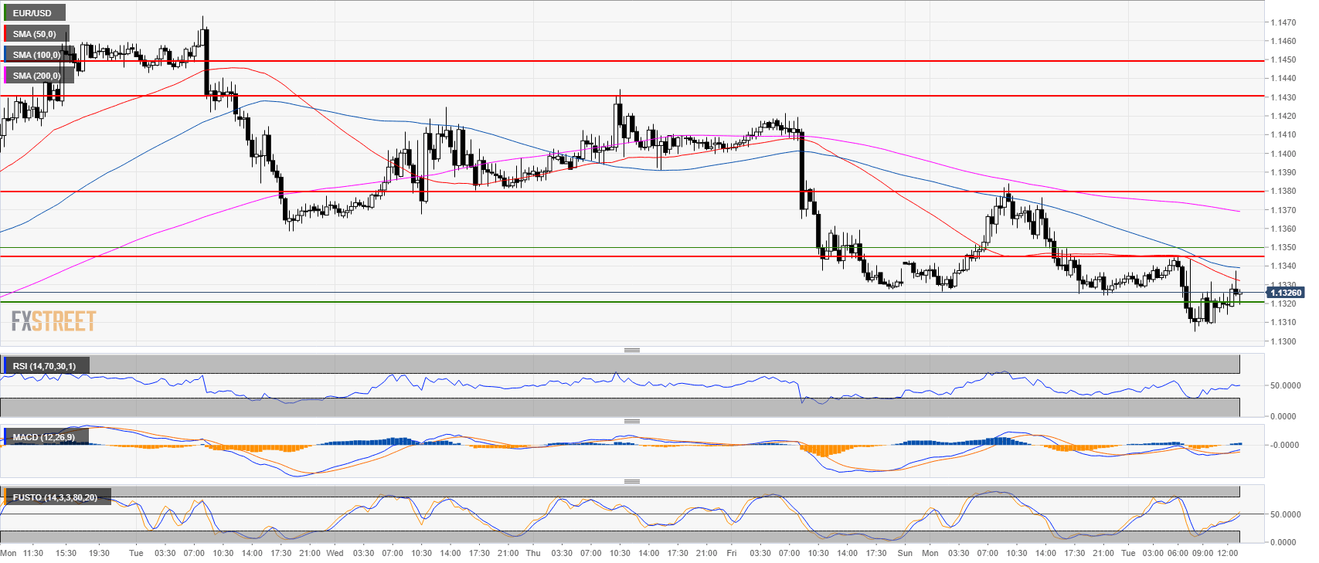Viewport: 1319px width, 563px height.
Task: Click the FXStreet watermark logo
Action: [53, 321]
